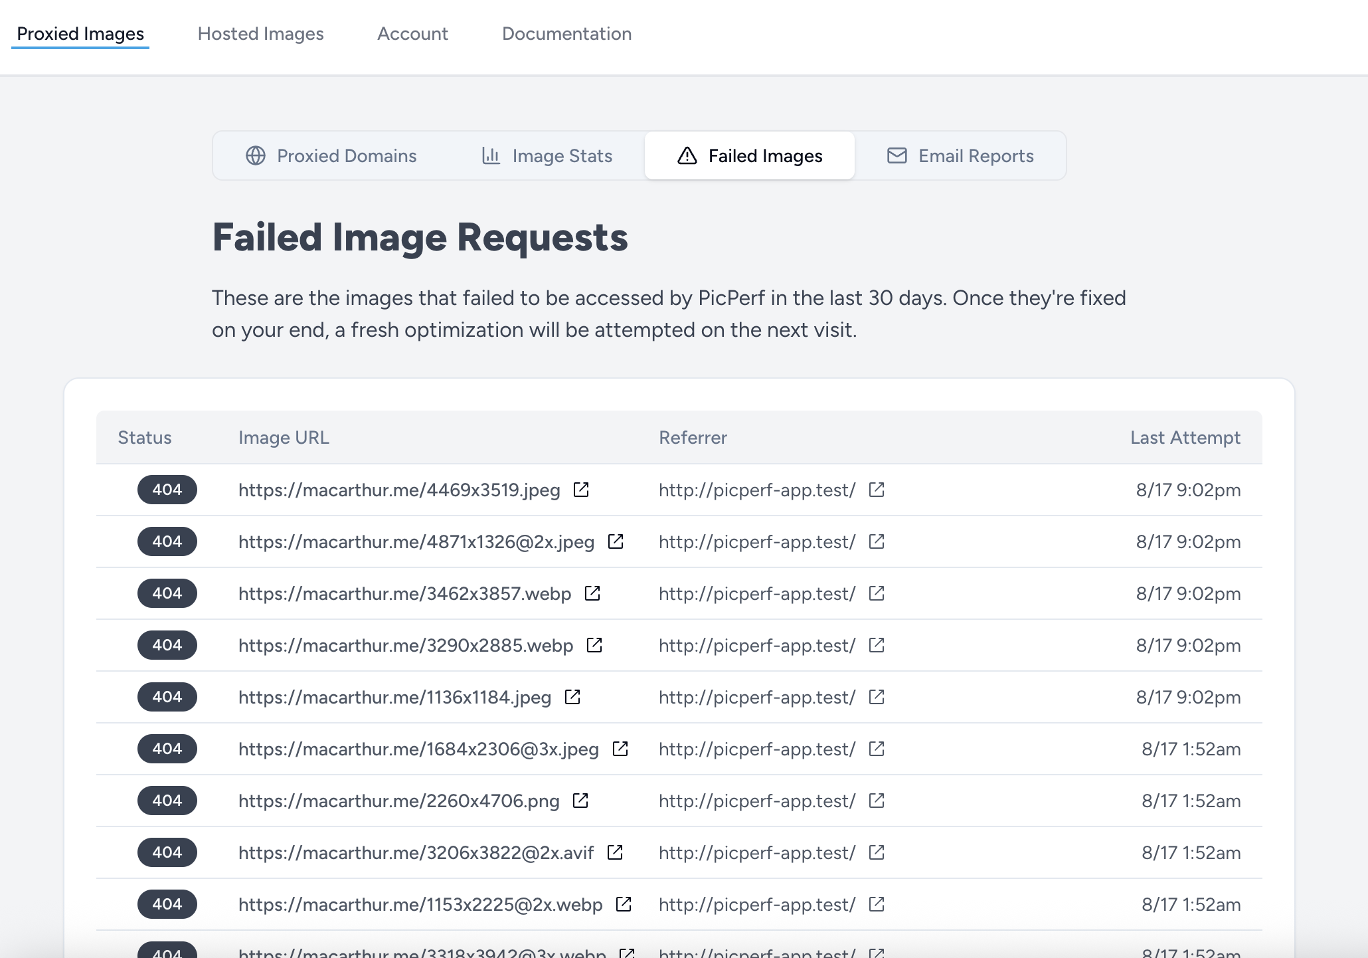The width and height of the screenshot is (1368, 958).
Task: Click the Last Attempt column header
Action: click(1185, 437)
